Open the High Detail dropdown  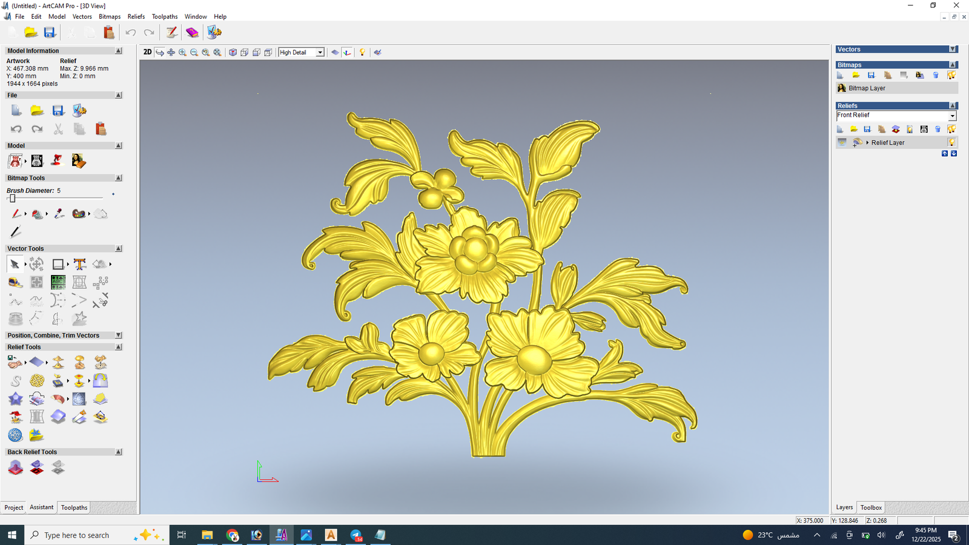coord(320,53)
